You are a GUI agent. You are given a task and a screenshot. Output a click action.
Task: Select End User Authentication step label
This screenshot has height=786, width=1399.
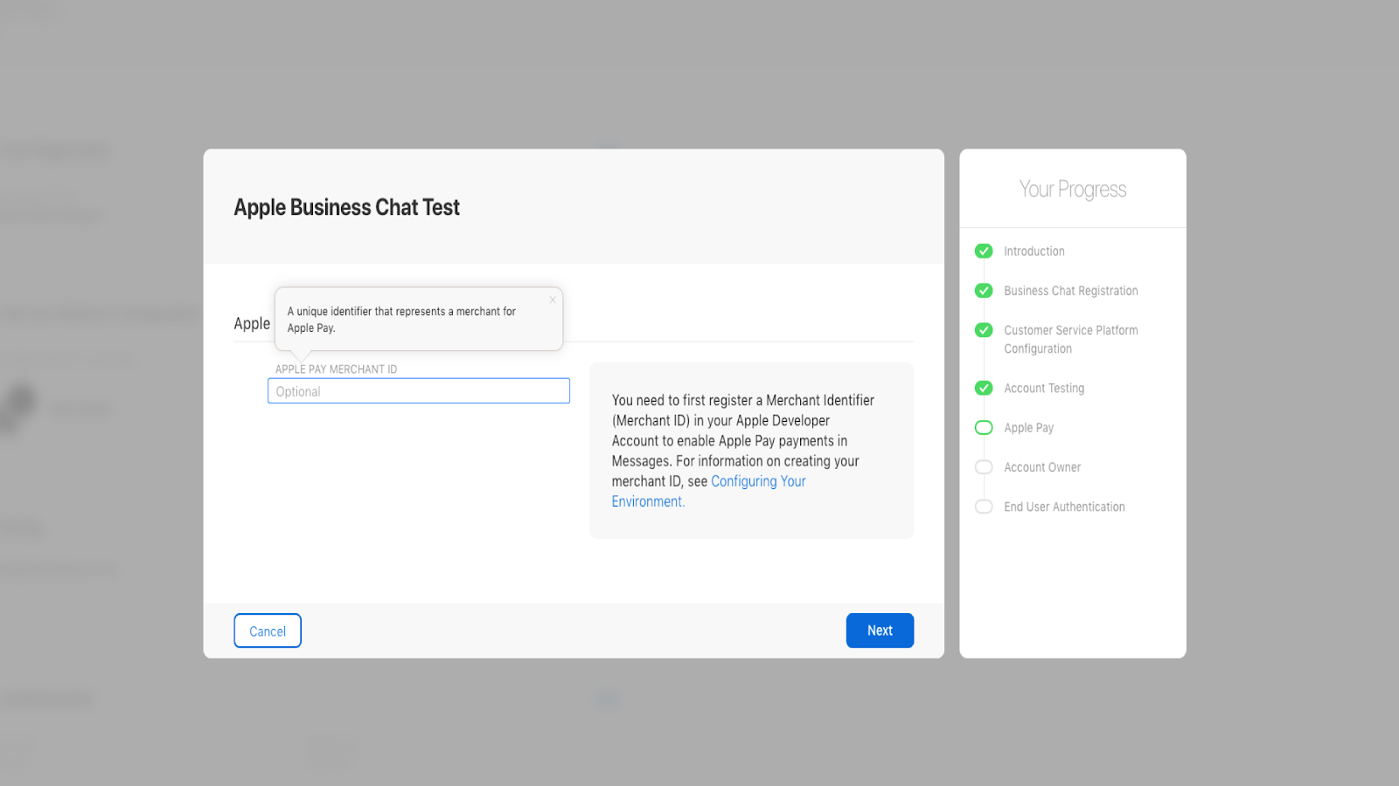coord(1064,507)
